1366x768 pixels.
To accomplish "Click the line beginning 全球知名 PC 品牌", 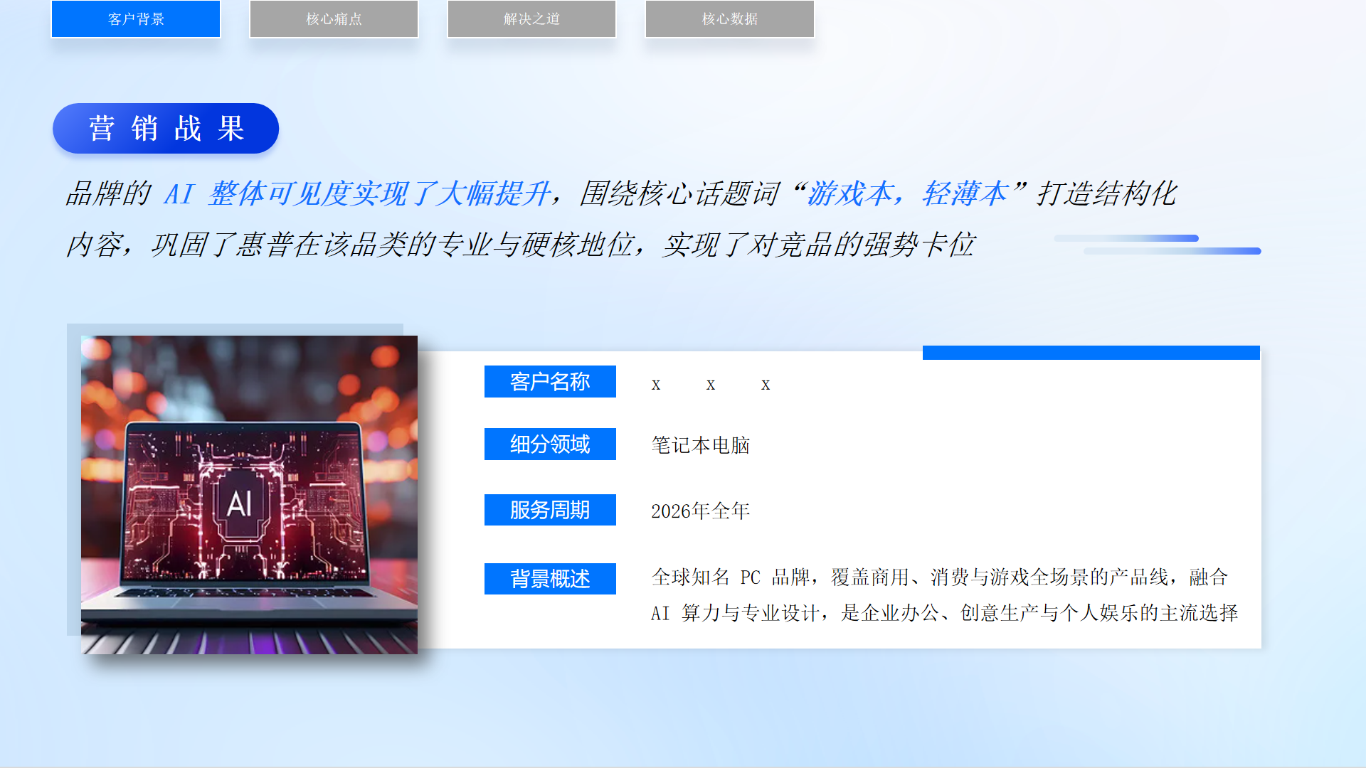I will (x=940, y=577).
